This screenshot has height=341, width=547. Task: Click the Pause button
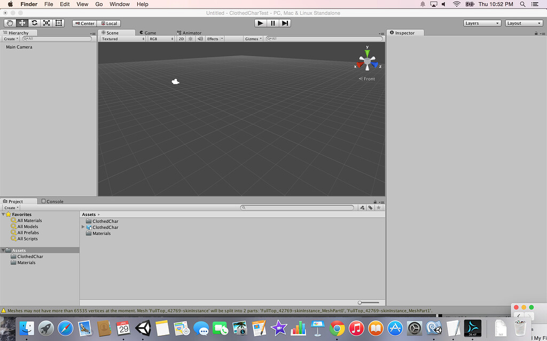tap(272, 23)
